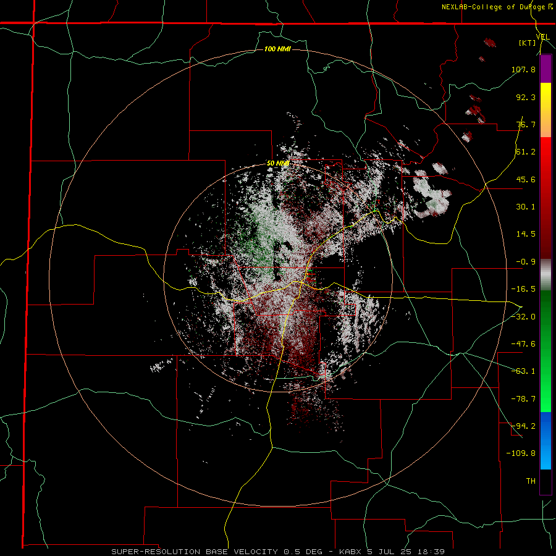556x556 pixels.
Task: Click the VEL legend title
Action: [542, 37]
